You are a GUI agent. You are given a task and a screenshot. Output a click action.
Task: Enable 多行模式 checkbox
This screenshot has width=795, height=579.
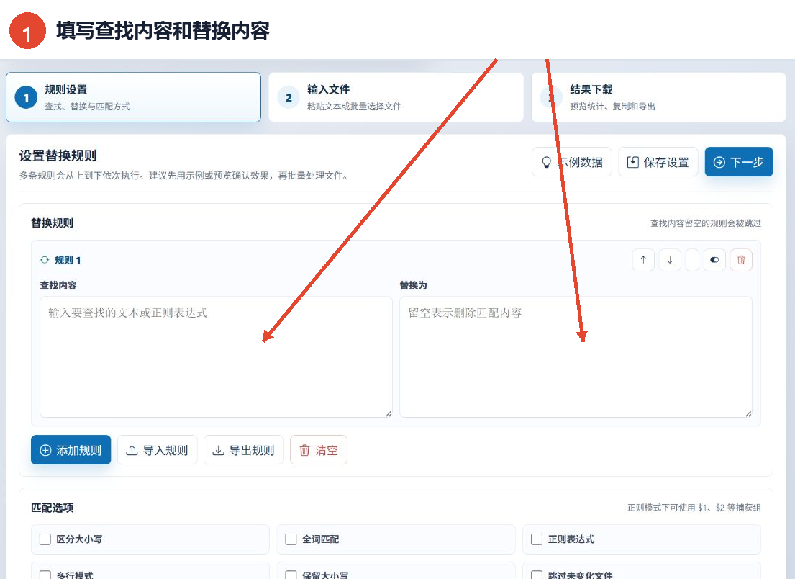[x=45, y=575]
